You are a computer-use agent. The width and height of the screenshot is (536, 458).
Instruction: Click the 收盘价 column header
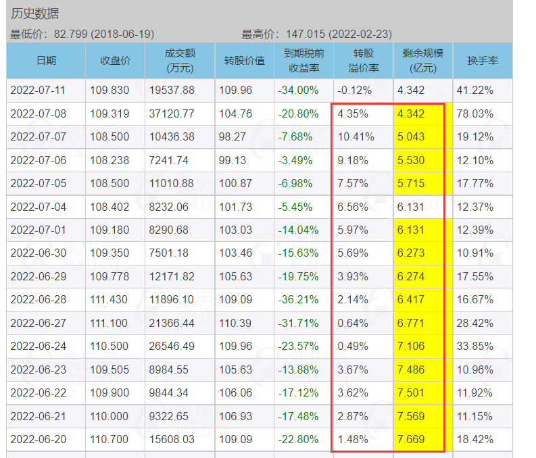pyautogui.click(x=115, y=61)
